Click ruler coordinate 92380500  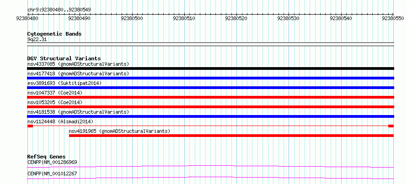click(132, 19)
